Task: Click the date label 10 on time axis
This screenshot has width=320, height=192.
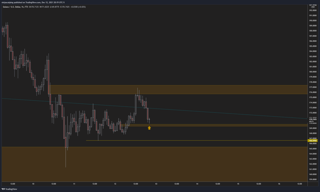Action: coord(33,184)
